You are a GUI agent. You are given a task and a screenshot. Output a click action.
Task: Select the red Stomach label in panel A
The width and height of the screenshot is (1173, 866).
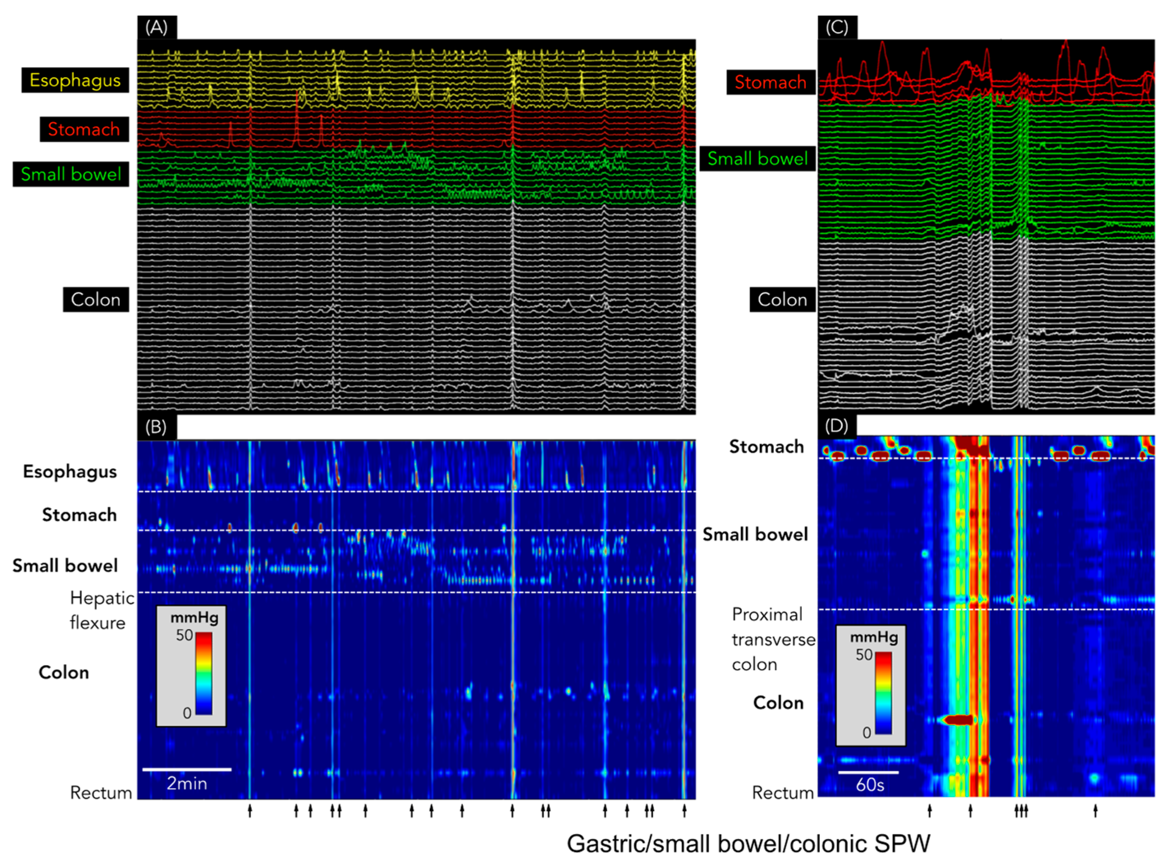click(84, 129)
